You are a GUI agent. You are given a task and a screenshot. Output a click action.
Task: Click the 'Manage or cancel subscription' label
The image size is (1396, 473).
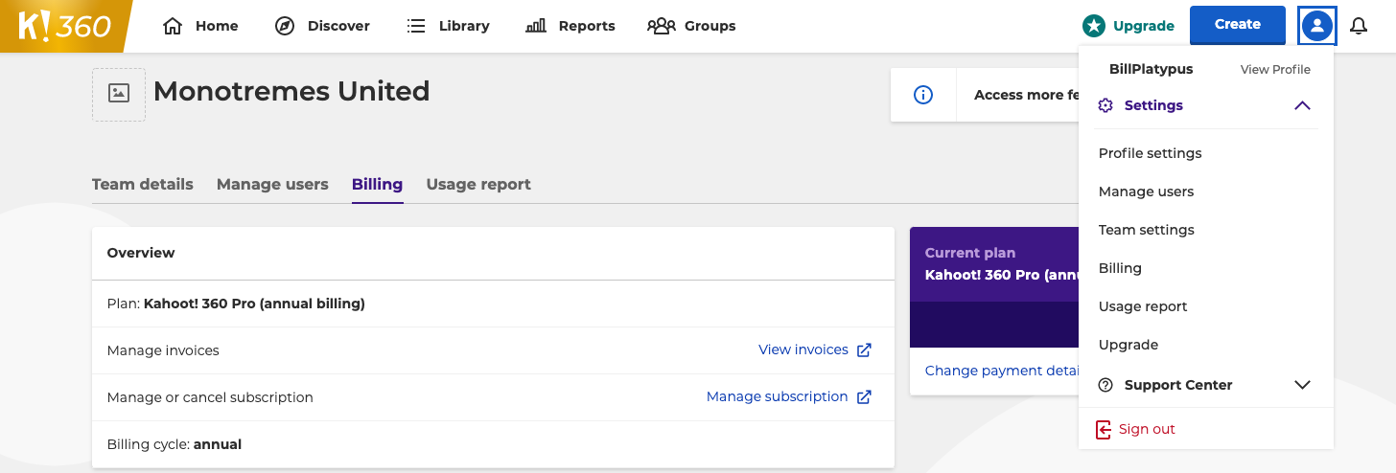[x=210, y=397]
